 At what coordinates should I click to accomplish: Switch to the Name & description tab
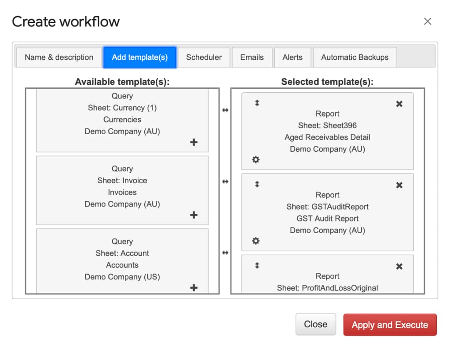point(59,58)
